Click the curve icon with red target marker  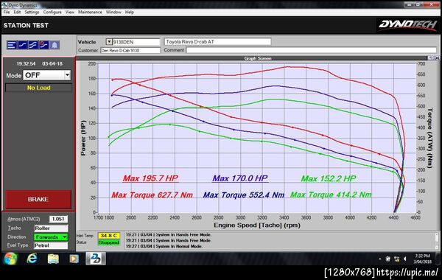coord(43,45)
